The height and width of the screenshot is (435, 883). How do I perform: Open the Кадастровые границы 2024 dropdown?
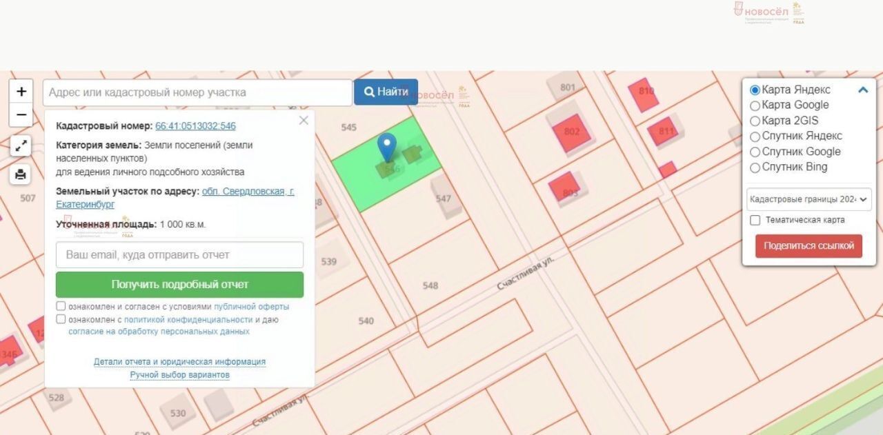tap(808, 199)
